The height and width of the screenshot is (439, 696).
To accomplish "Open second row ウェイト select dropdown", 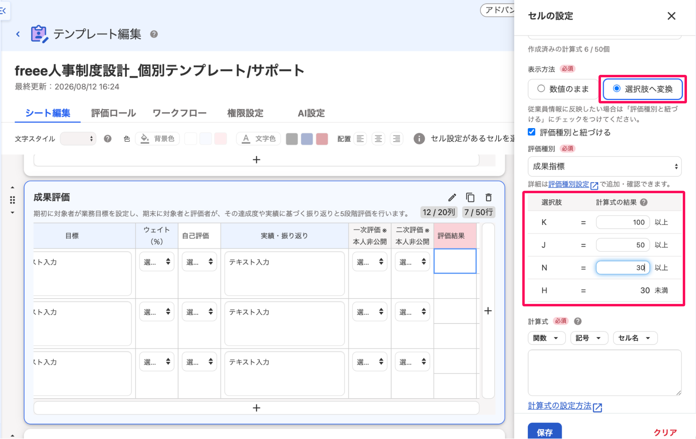I will coord(157,312).
